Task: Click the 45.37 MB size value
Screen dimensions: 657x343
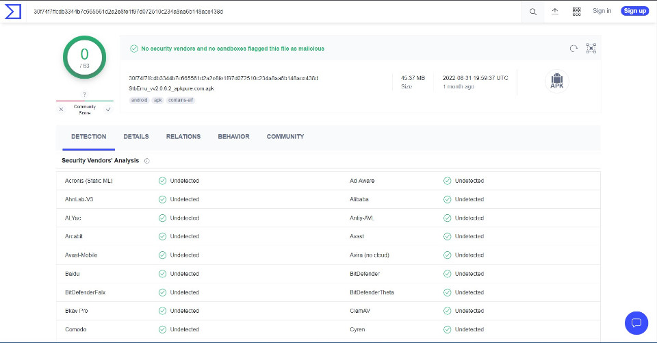Action: pyautogui.click(x=413, y=78)
